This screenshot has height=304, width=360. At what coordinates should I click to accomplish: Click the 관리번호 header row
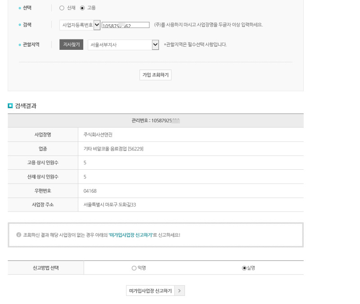click(x=156, y=120)
